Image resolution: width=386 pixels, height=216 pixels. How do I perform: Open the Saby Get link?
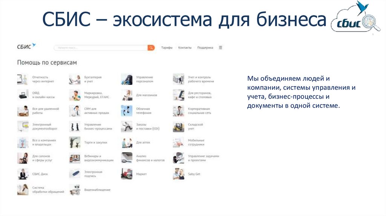point(194,174)
